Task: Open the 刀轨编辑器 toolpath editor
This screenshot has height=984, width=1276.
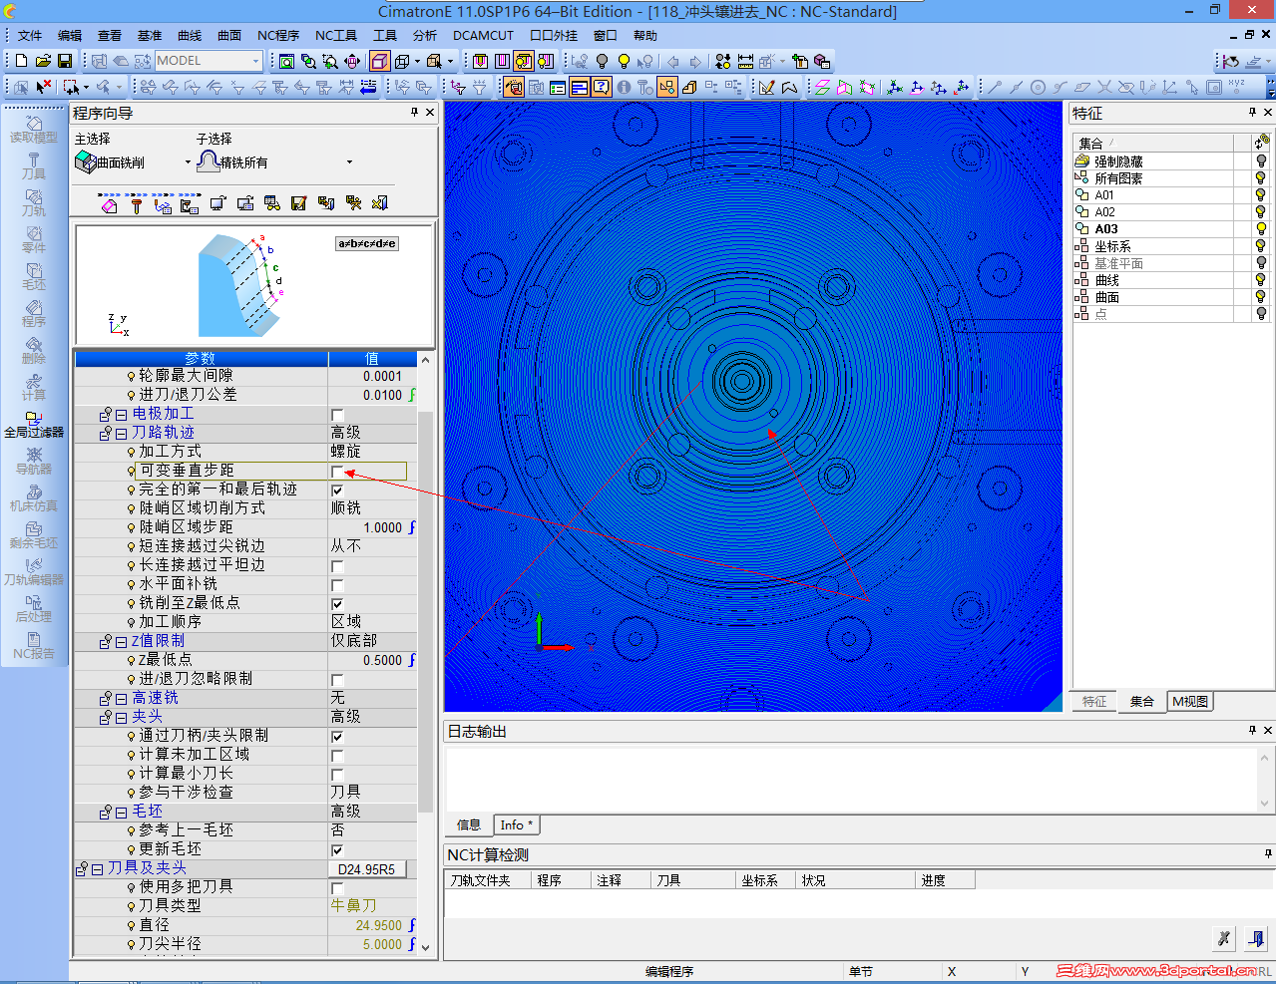Action: 33,571
